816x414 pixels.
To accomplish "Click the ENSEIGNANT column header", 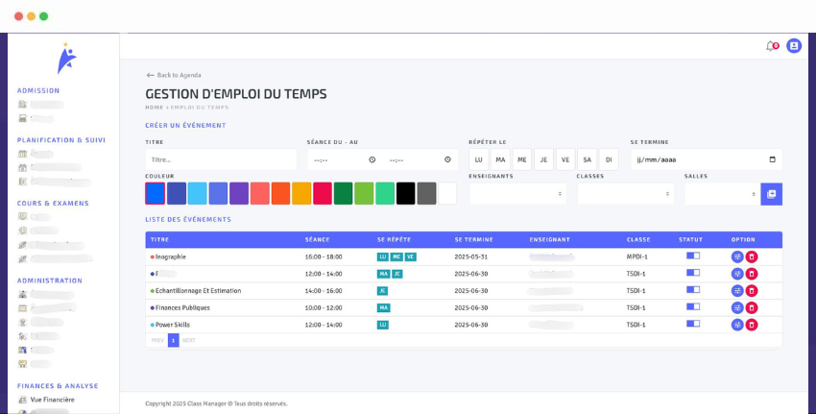I will (x=549, y=240).
